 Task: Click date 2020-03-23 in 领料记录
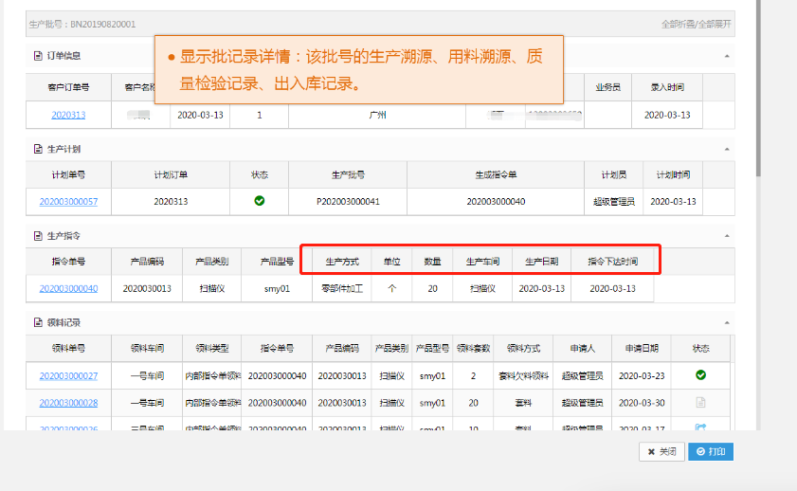(x=642, y=375)
